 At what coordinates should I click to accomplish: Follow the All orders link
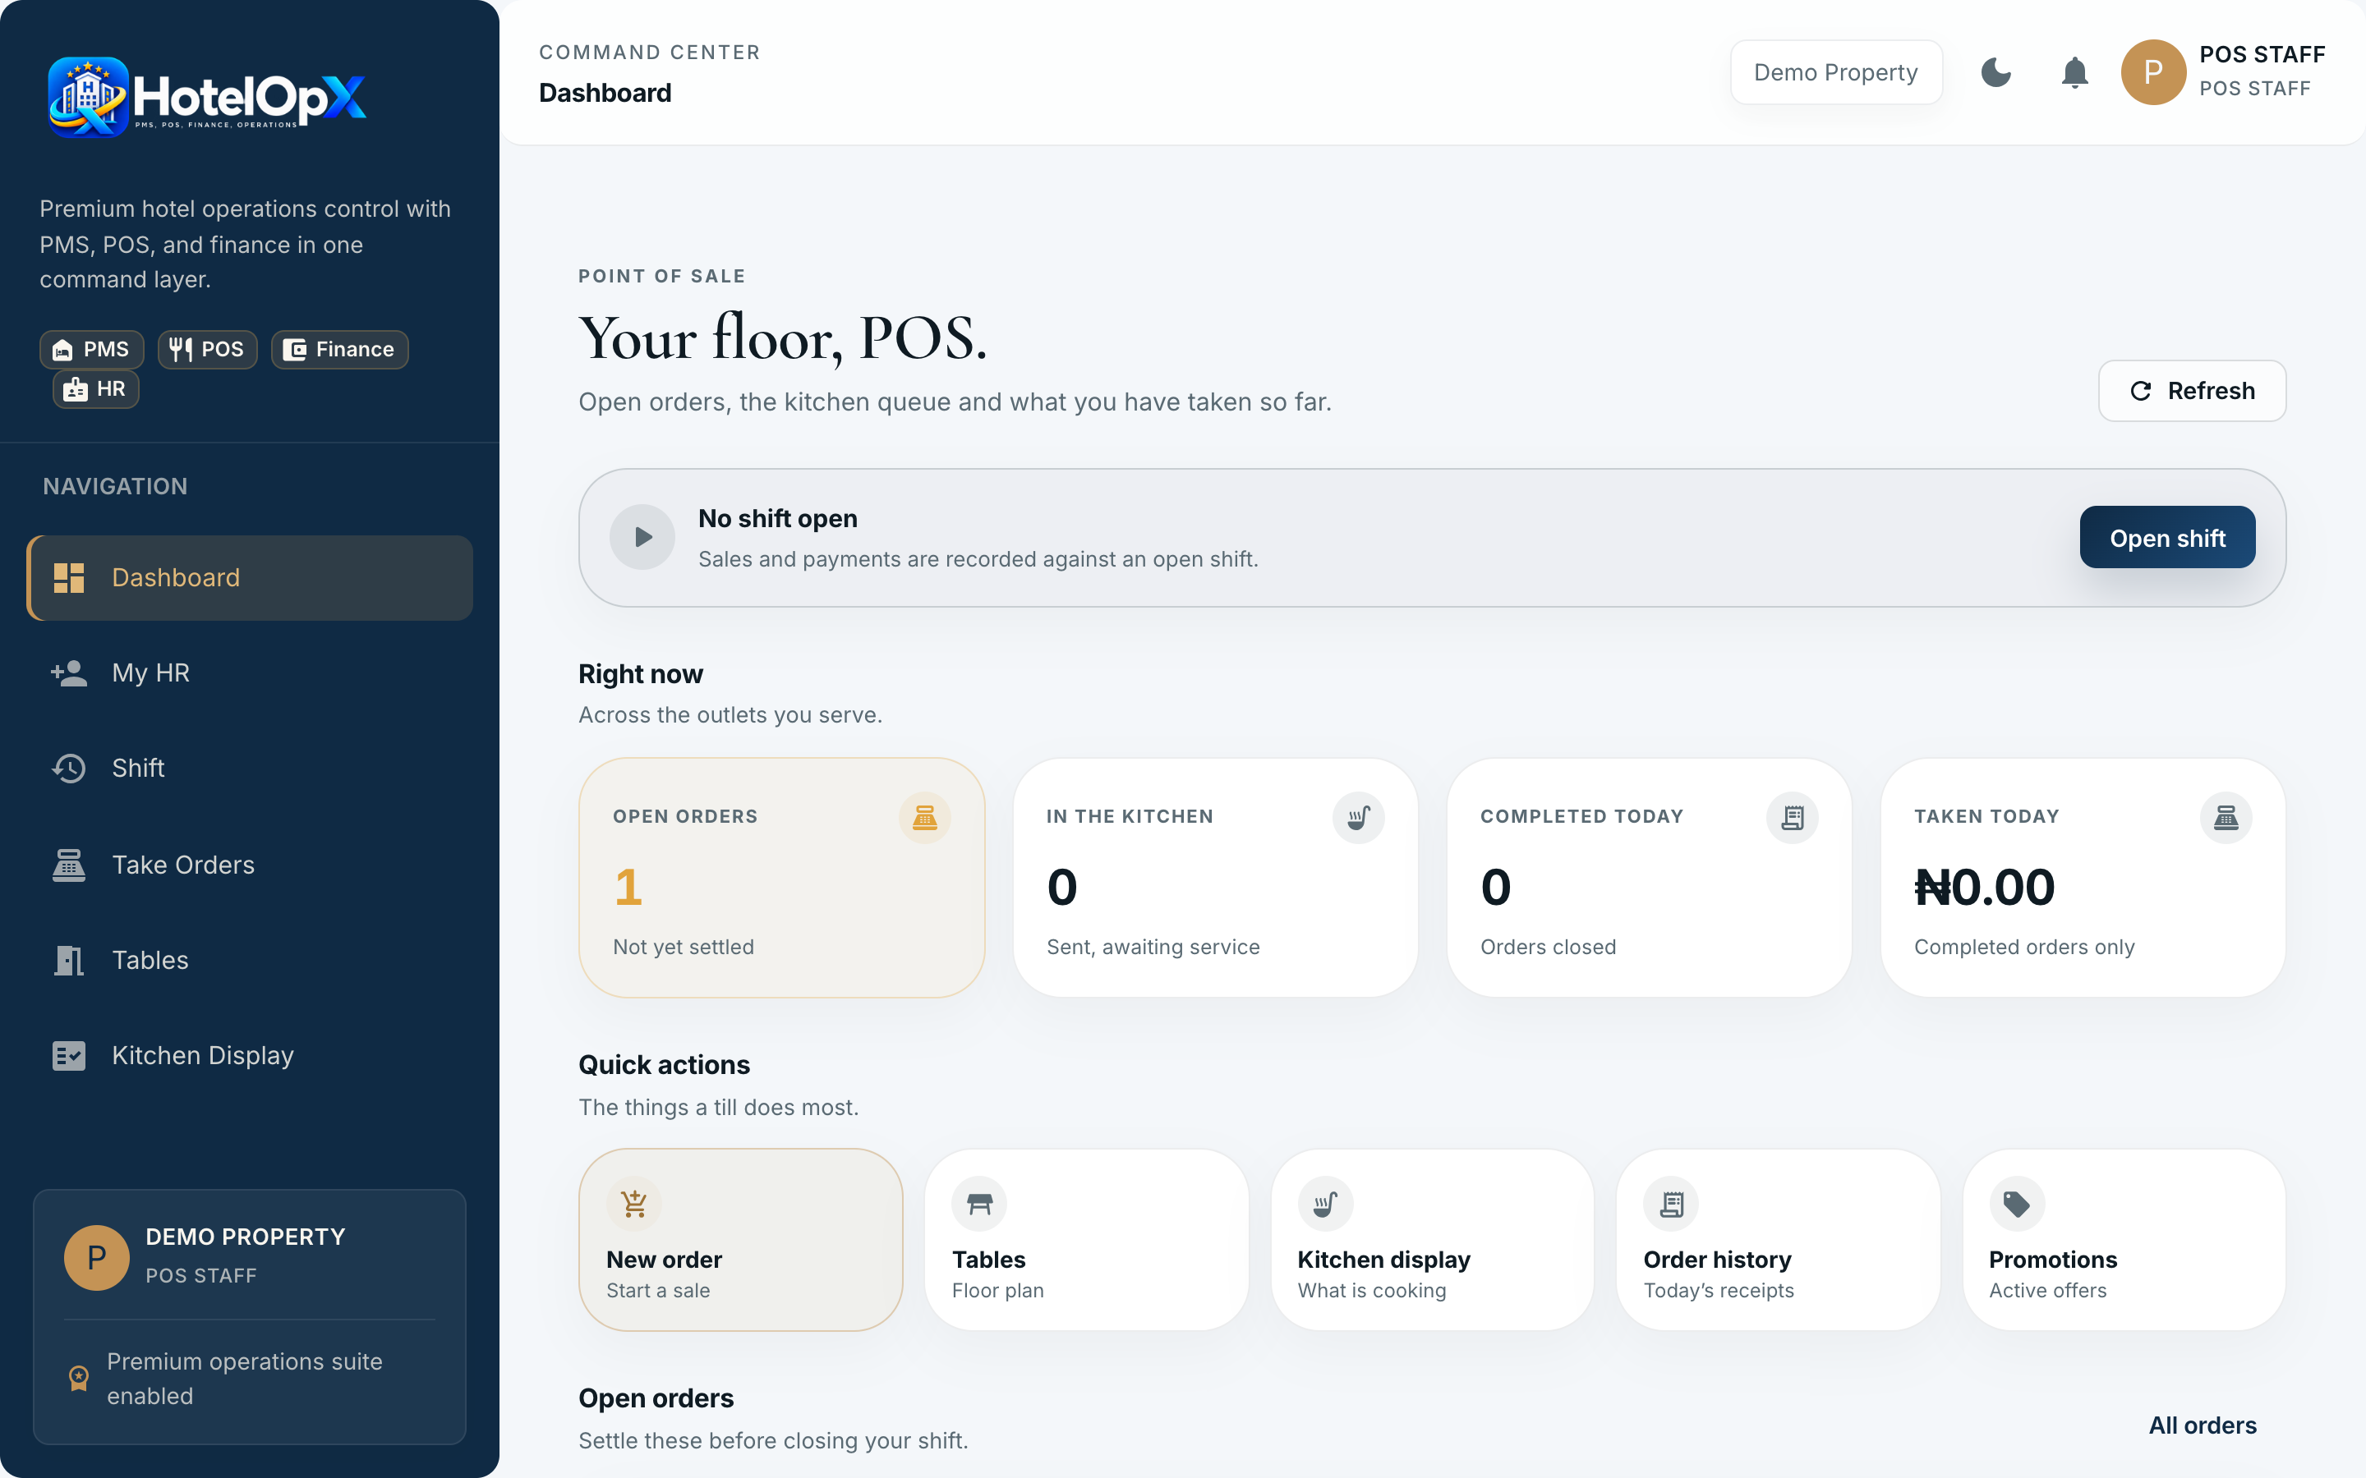point(2202,1425)
